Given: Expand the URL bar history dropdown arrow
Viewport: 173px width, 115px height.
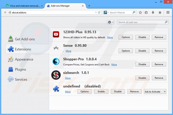Looking at the screenshot, I should (96, 12).
